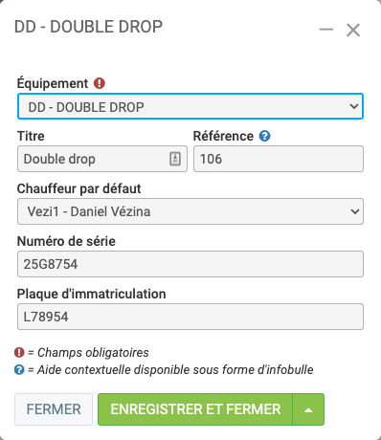Open the save options arrow beside Enregistrer et fermer

click(308, 409)
